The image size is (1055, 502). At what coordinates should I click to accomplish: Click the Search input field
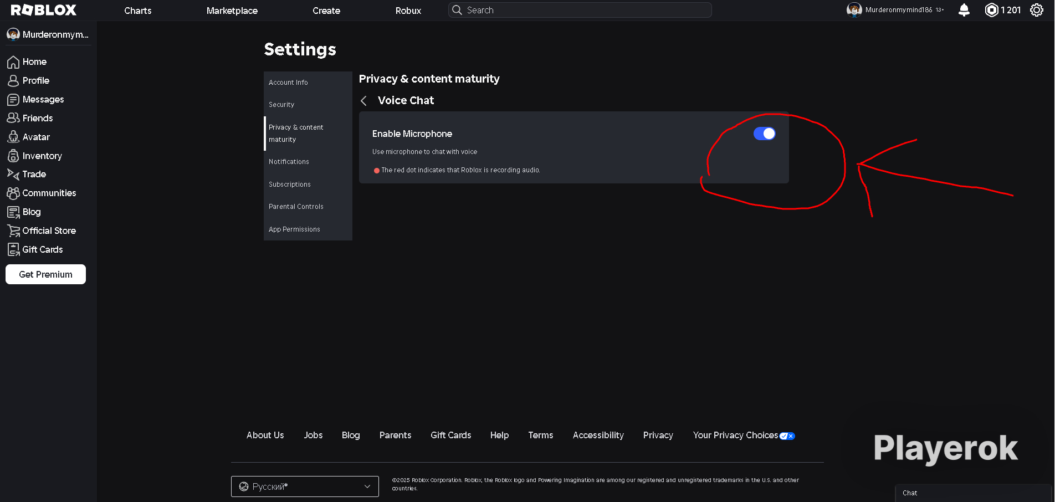[x=580, y=10]
